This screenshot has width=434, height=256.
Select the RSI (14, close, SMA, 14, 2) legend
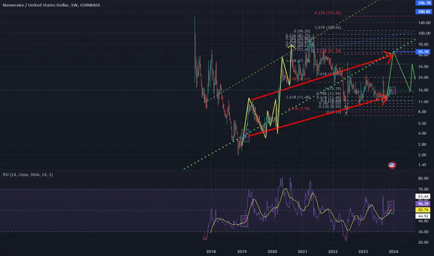pyautogui.click(x=27, y=175)
